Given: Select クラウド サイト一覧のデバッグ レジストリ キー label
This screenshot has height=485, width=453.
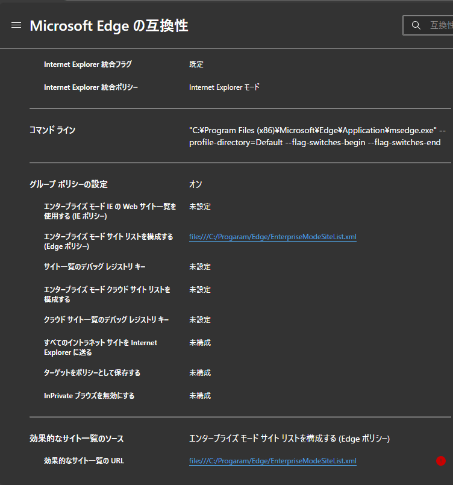Looking at the screenshot, I should tap(107, 320).
